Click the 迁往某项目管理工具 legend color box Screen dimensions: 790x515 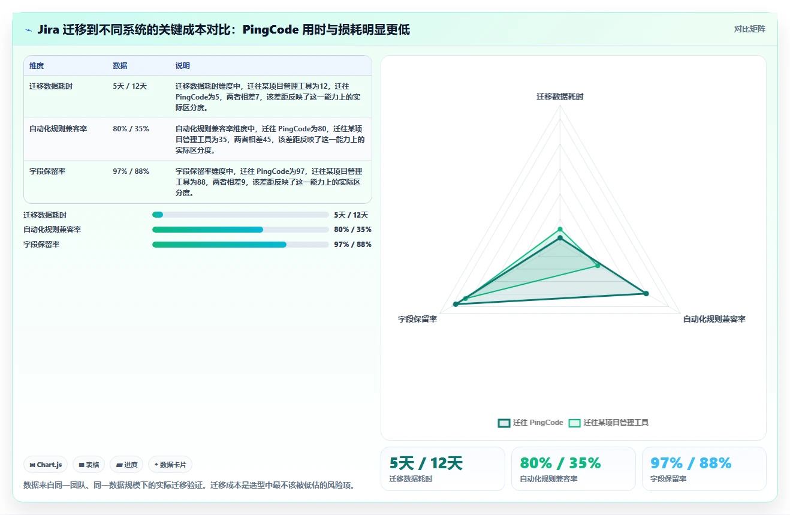pos(575,423)
